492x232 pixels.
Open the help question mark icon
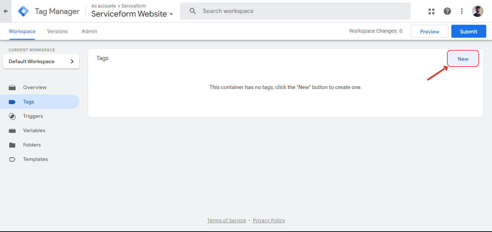(x=447, y=11)
